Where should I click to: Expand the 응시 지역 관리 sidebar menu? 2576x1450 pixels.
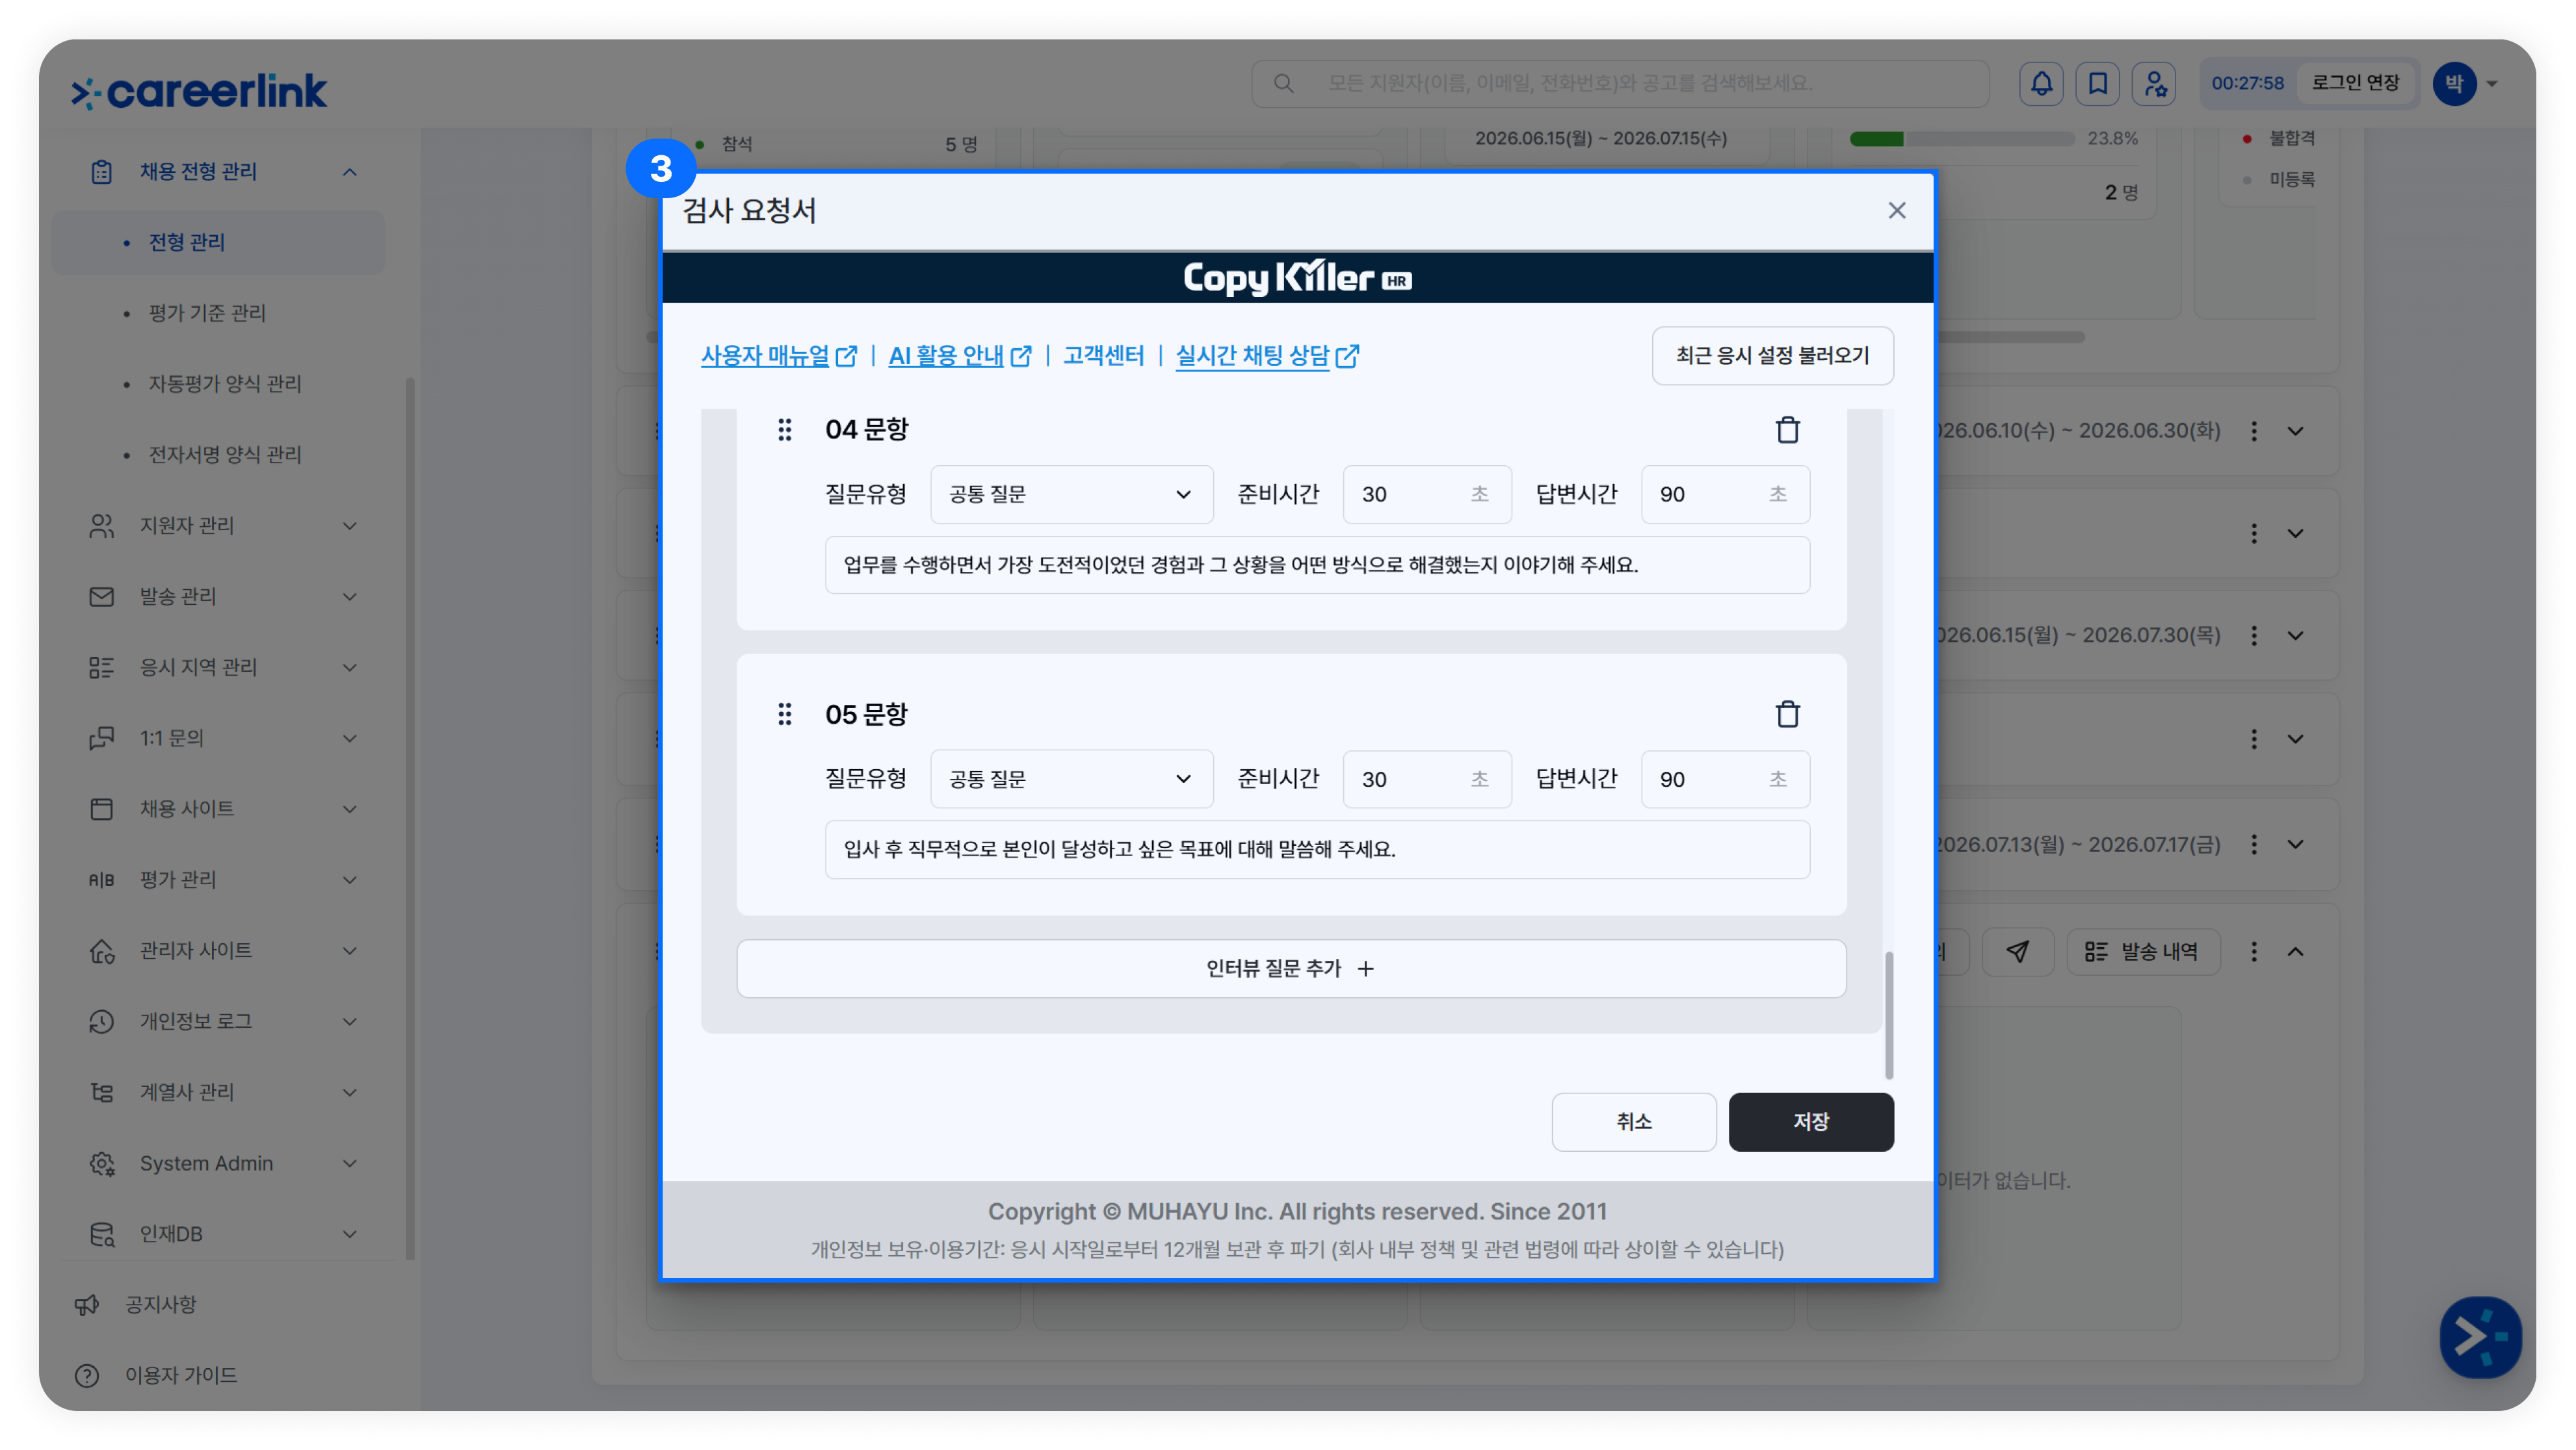point(349,668)
